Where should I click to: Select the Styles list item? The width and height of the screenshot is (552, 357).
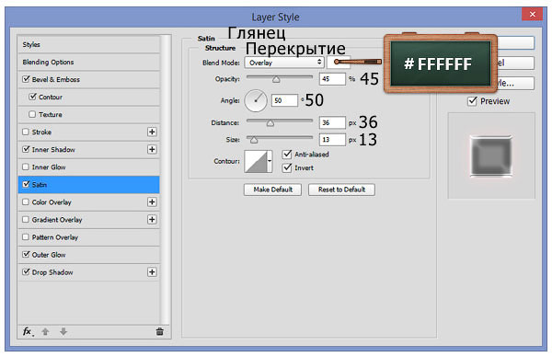(88, 45)
